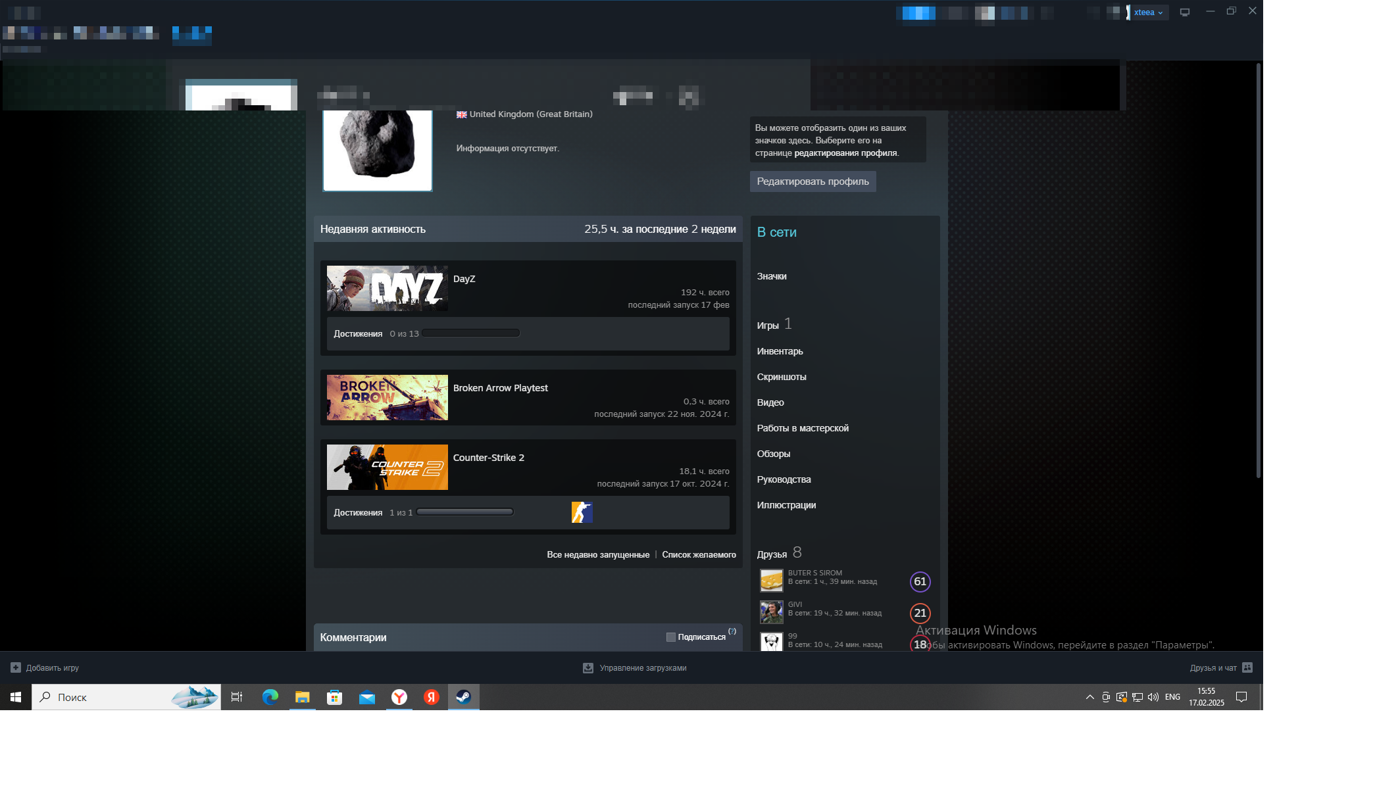Open the Windows notification center icon
Screen dimensions: 1400x797
[1241, 697]
